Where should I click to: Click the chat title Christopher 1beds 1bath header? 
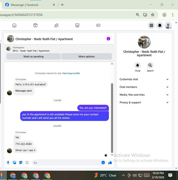(44, 39)
